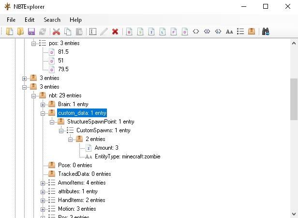Expand the Brain: 1 entry node
Viewport: 298px width, 218px height.
tap(43, 105)
